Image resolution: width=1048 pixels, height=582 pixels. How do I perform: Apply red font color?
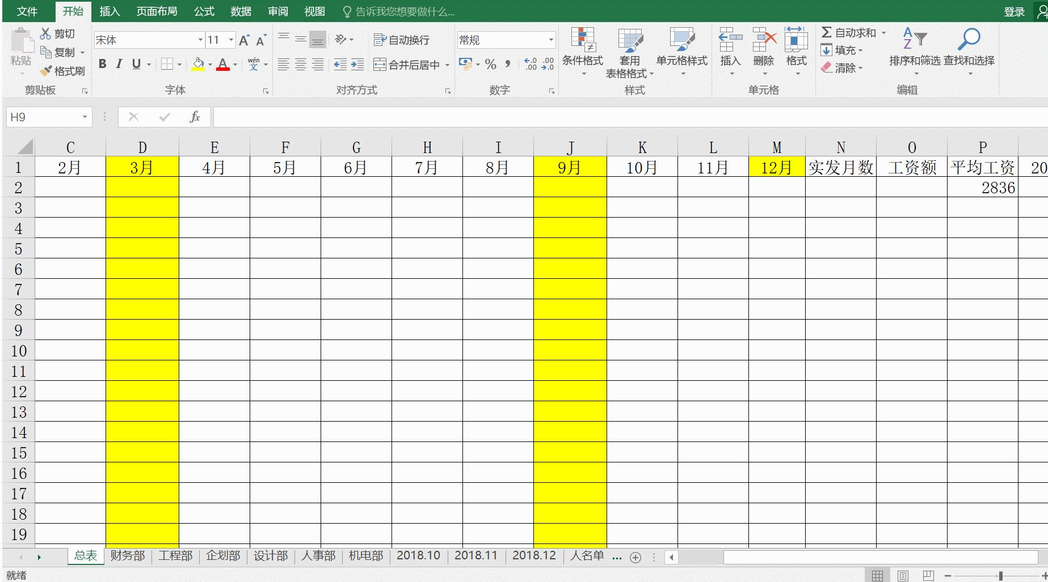223,65
